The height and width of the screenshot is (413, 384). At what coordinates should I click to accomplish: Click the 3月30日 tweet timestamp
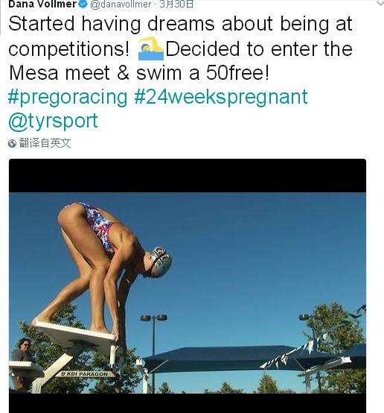coord(177,4)
